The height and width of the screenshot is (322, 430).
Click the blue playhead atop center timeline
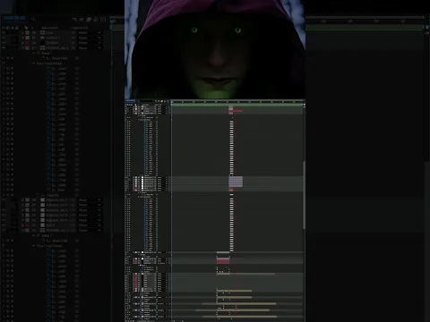[x=172, y=102]
